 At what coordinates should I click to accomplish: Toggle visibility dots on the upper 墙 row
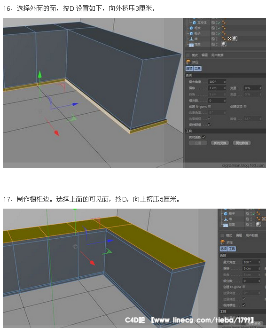click(217, 39)
